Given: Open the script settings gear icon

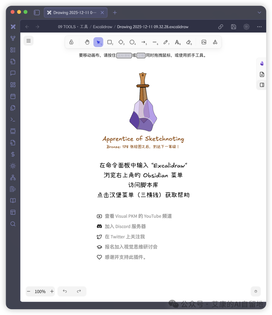Looking at the screenshot, I should pyautogui.click(x=247, y=27).
